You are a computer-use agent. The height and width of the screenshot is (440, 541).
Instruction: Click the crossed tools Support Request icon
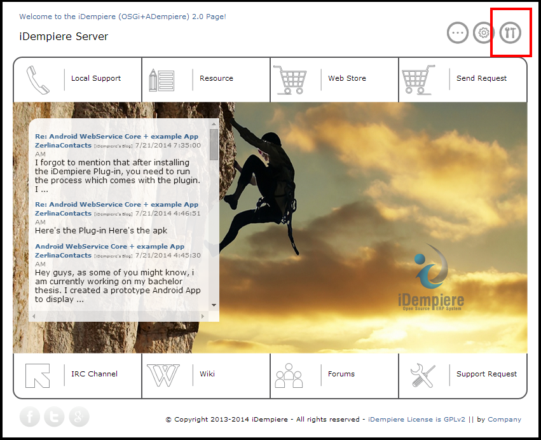click(422, 376)
